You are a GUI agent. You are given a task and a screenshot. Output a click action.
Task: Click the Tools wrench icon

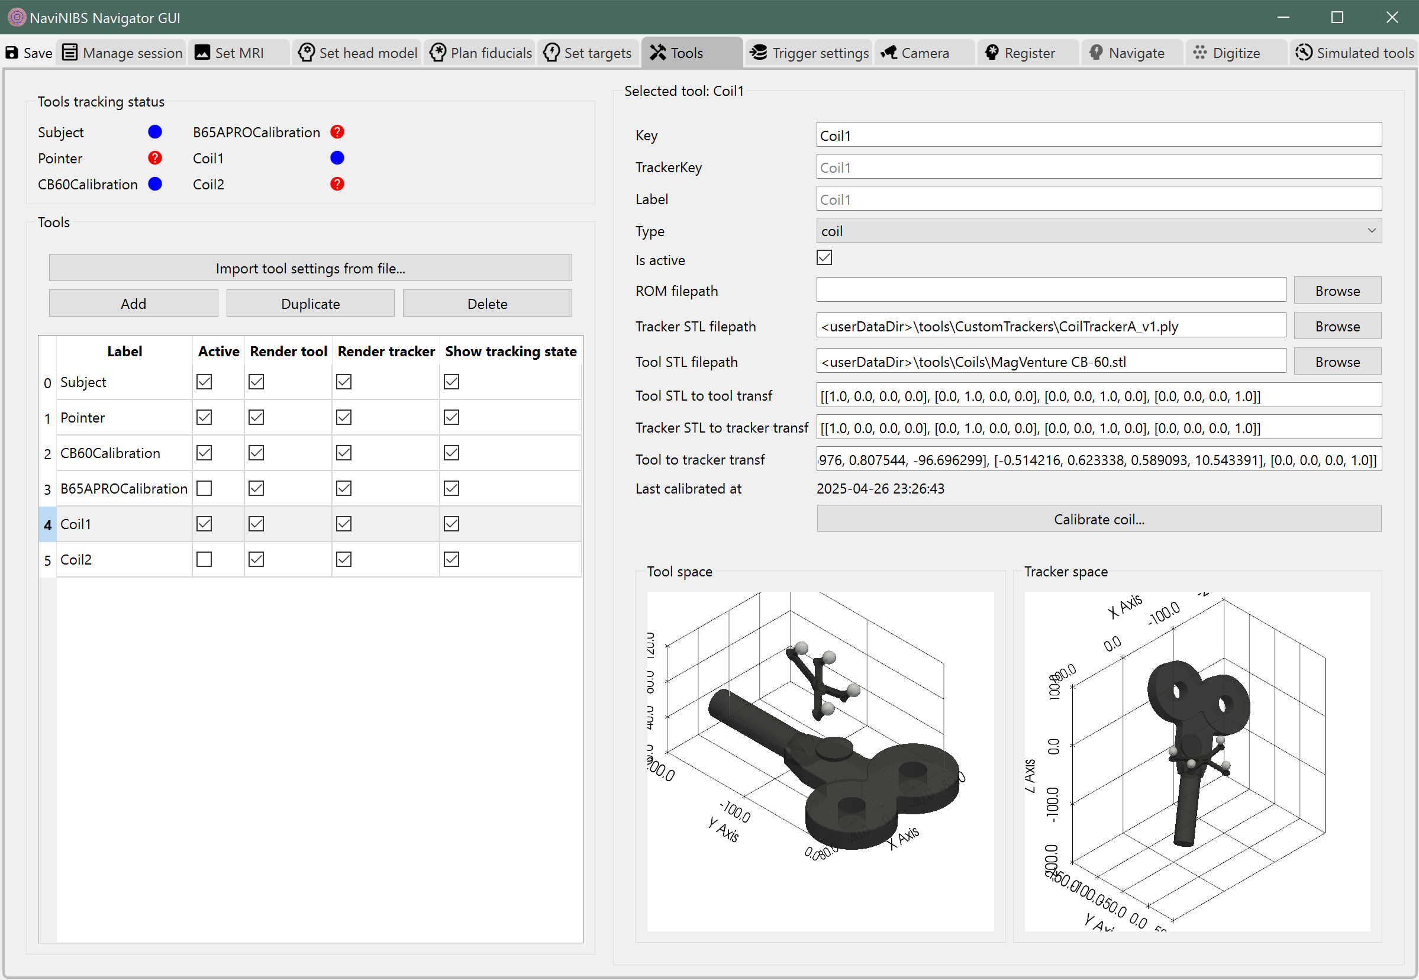657,53
